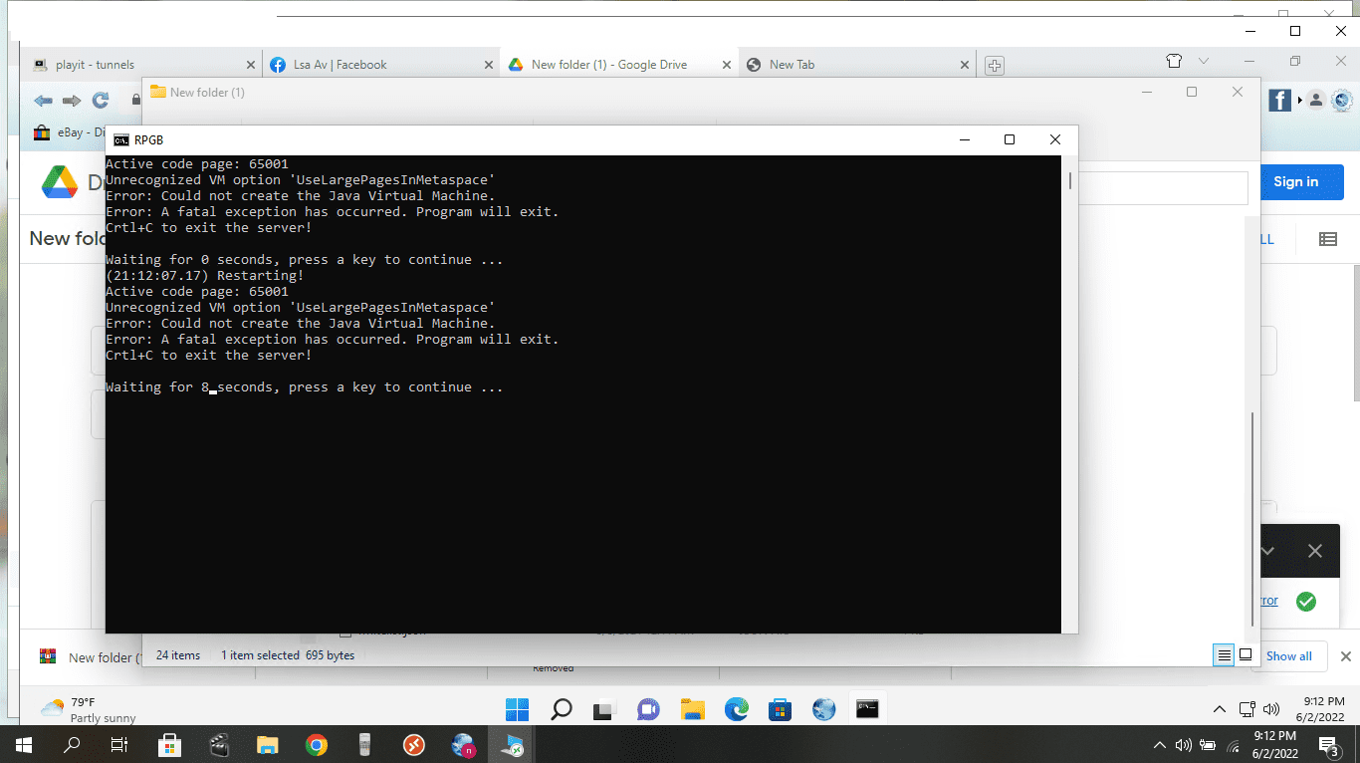Open Windows 10 notification center
This screenshot has width=1360, height=763.
coord(1328,745)
